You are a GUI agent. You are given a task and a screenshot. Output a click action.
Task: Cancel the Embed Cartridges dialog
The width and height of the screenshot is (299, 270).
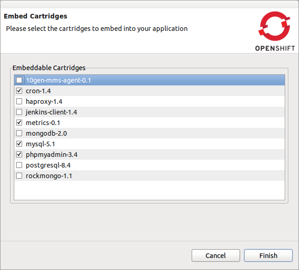point(216,255)
